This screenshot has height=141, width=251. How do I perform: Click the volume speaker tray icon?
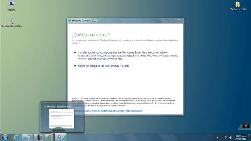231,137
